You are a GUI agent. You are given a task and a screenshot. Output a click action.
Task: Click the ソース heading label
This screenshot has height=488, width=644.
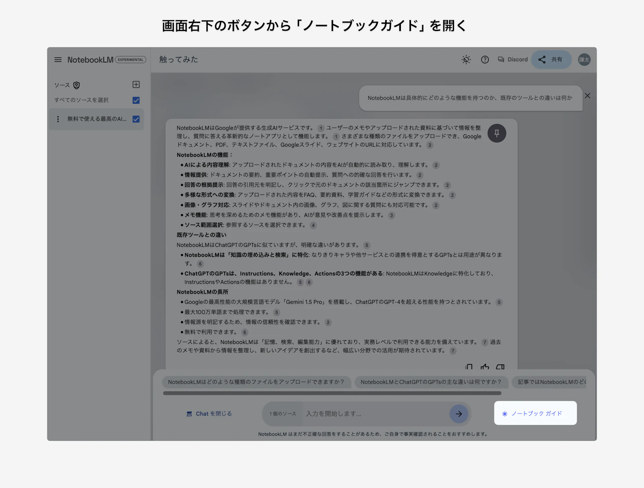[62, 85]
